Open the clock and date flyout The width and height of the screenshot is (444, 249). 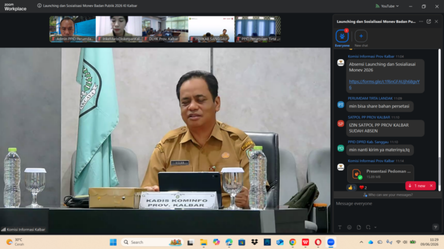click(430, 242)
